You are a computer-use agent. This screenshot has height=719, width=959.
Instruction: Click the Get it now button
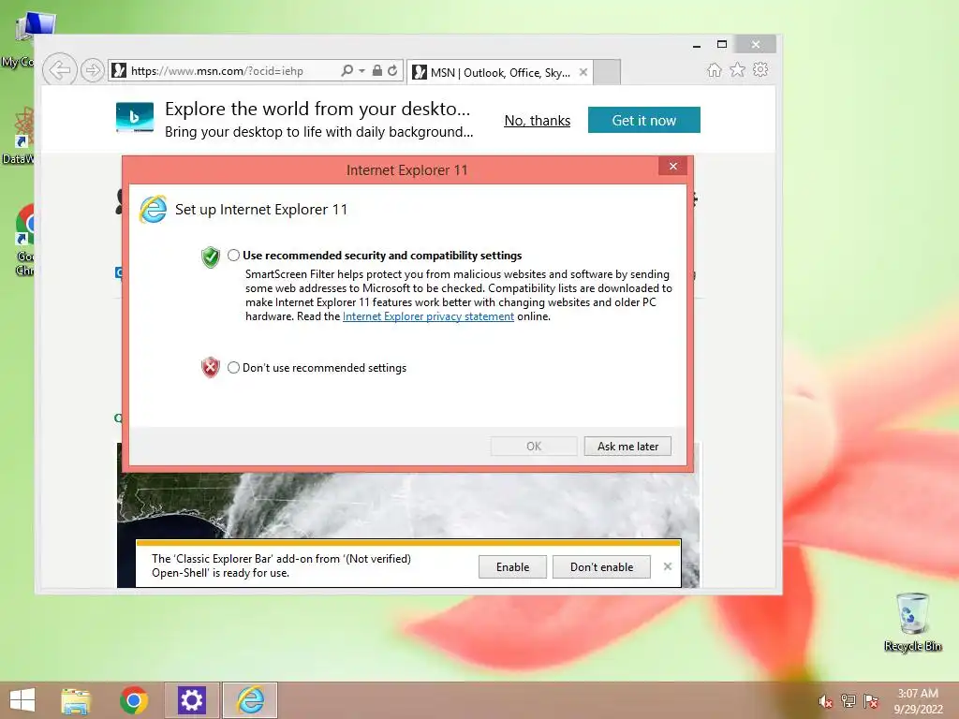pos(644,120)
